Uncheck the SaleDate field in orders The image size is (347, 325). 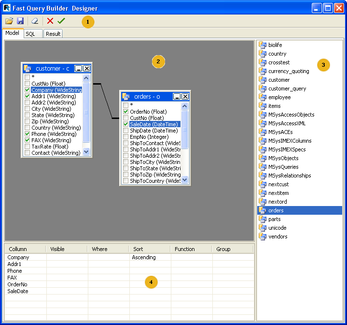[126, 124]
